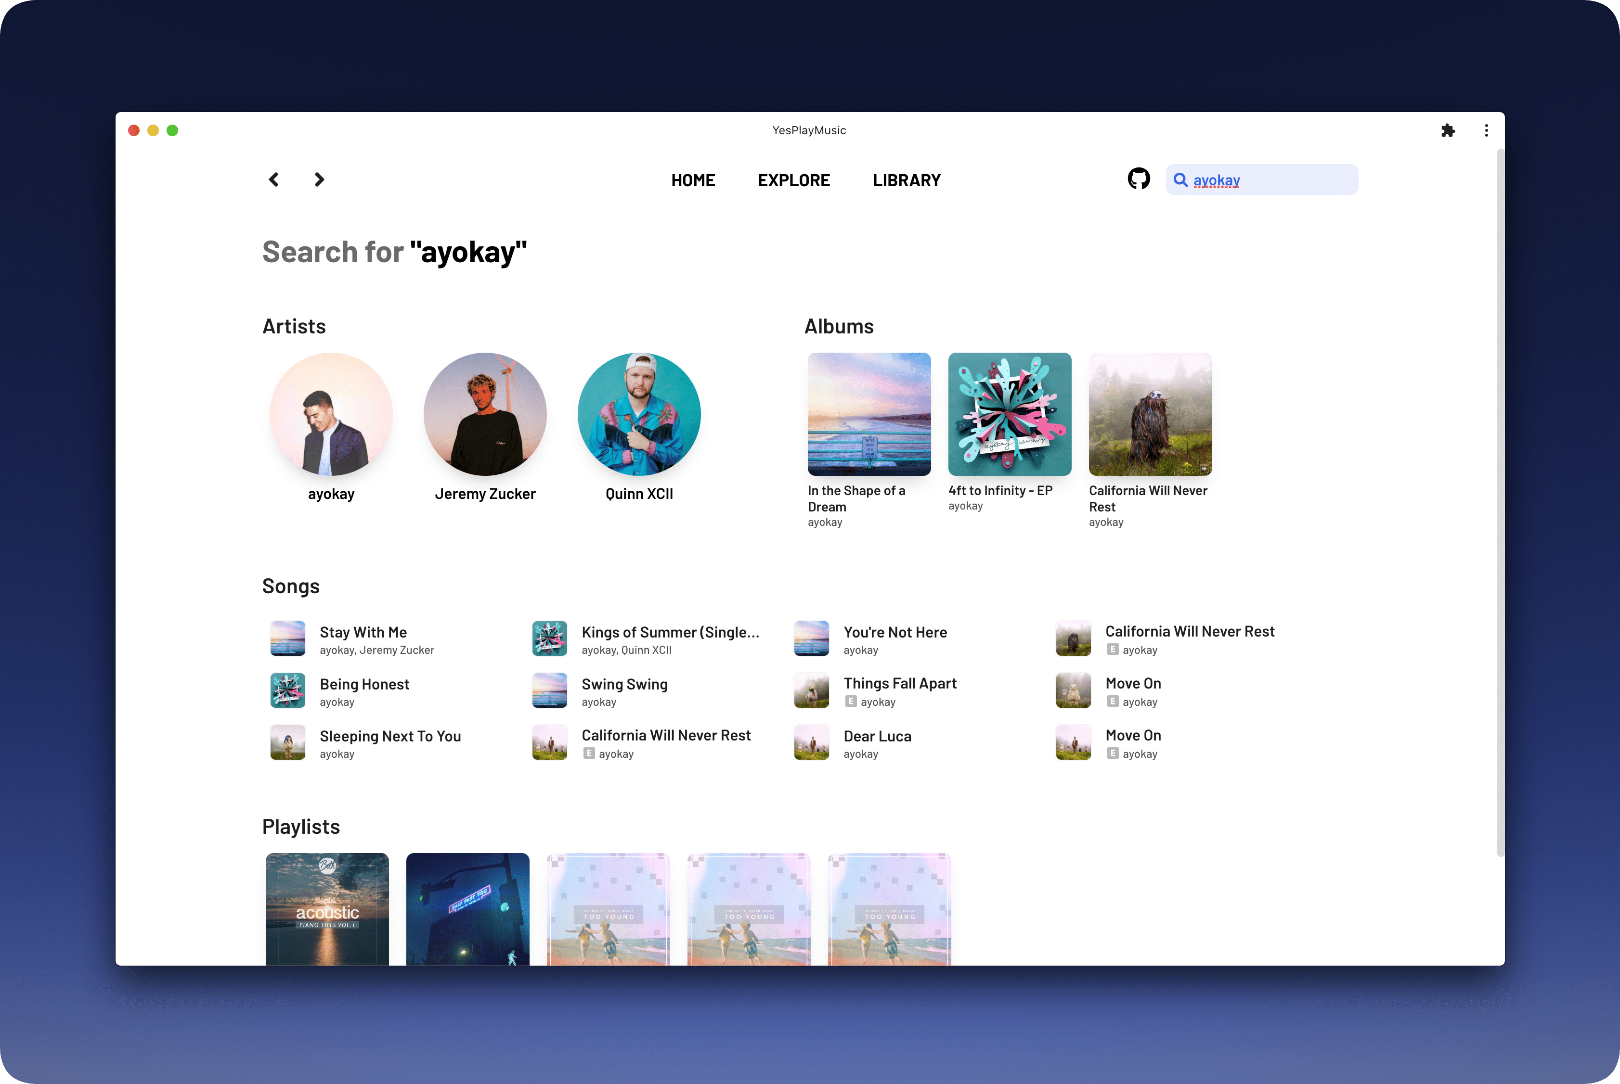The width and height of the screenshot is (1620, 1084).
Task: Click the explicit badge next to Things Fall Apart
Action: [x=851, y=701]
